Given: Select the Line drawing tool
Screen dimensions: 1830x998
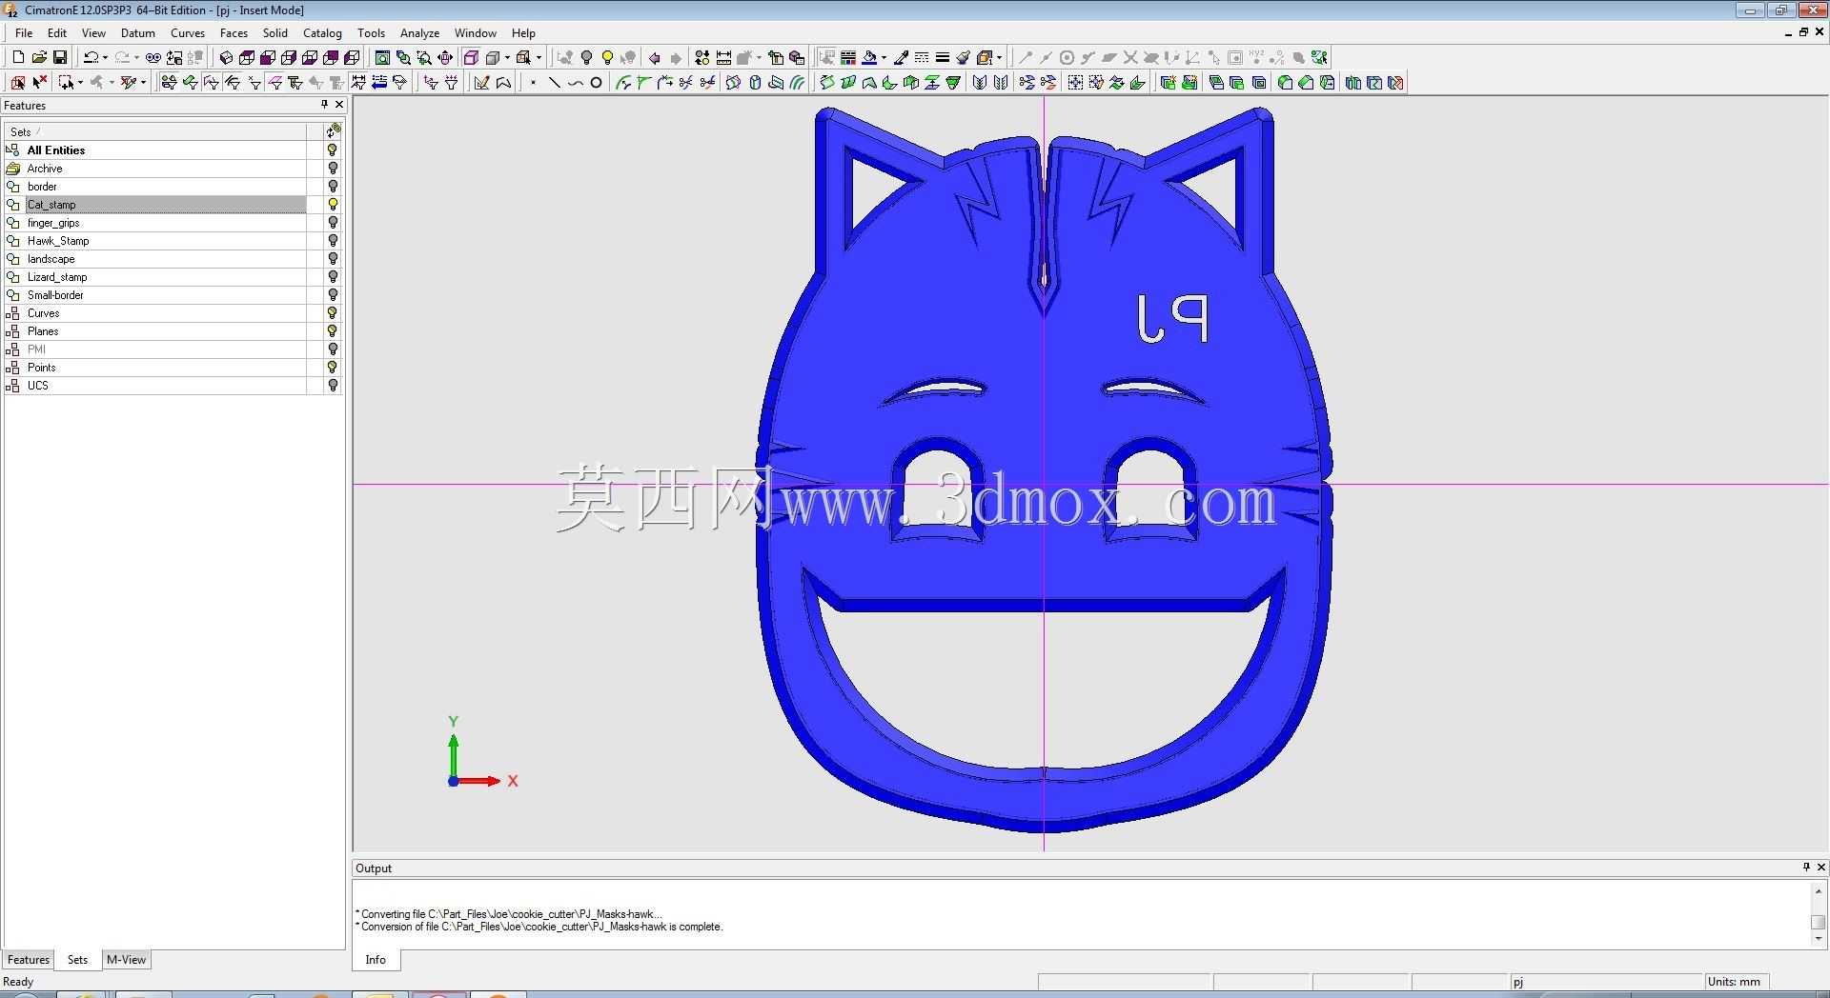Looking at the screenshot, I should pos(554,83).
